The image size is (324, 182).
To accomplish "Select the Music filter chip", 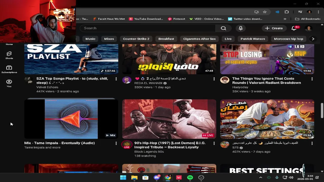I will coord(90,39).
